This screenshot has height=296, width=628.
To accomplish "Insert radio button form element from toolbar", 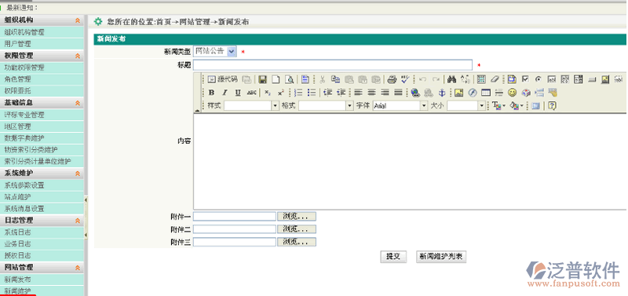I will pyautogui.click(x=539, y=79).
